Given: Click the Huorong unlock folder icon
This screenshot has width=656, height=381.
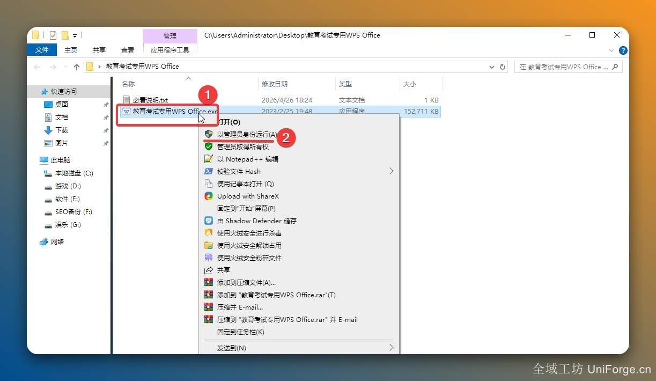Looking at the screenshot, I should pos(209,245).
